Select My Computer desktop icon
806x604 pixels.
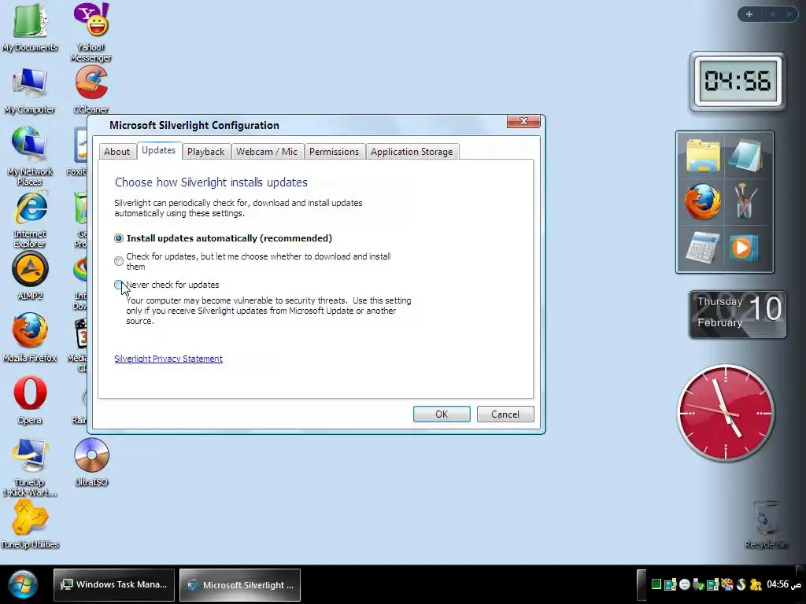[30, 90]
